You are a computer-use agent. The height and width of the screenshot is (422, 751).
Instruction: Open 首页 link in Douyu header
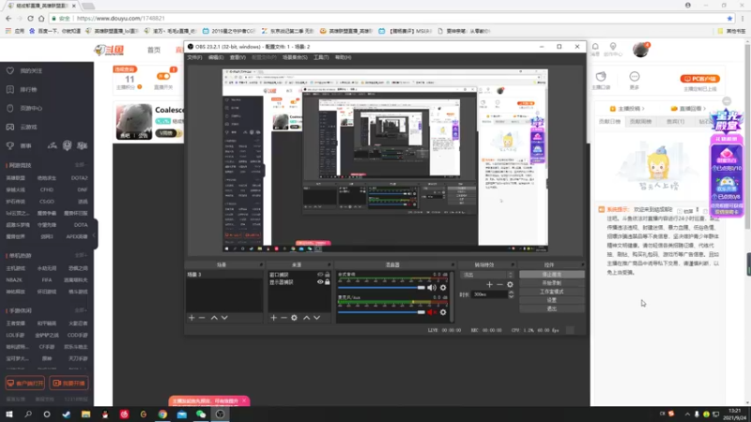tap(154, 50)
